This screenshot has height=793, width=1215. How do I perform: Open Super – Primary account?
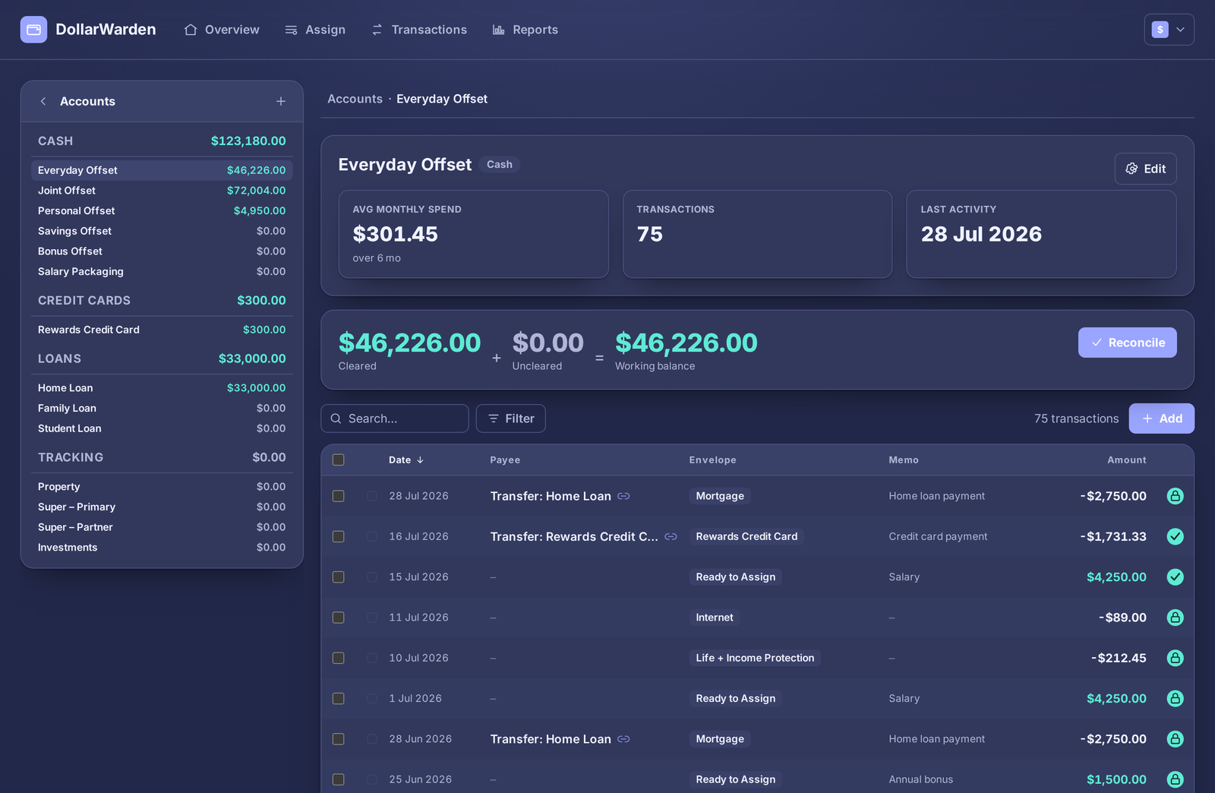coord(162,507)
